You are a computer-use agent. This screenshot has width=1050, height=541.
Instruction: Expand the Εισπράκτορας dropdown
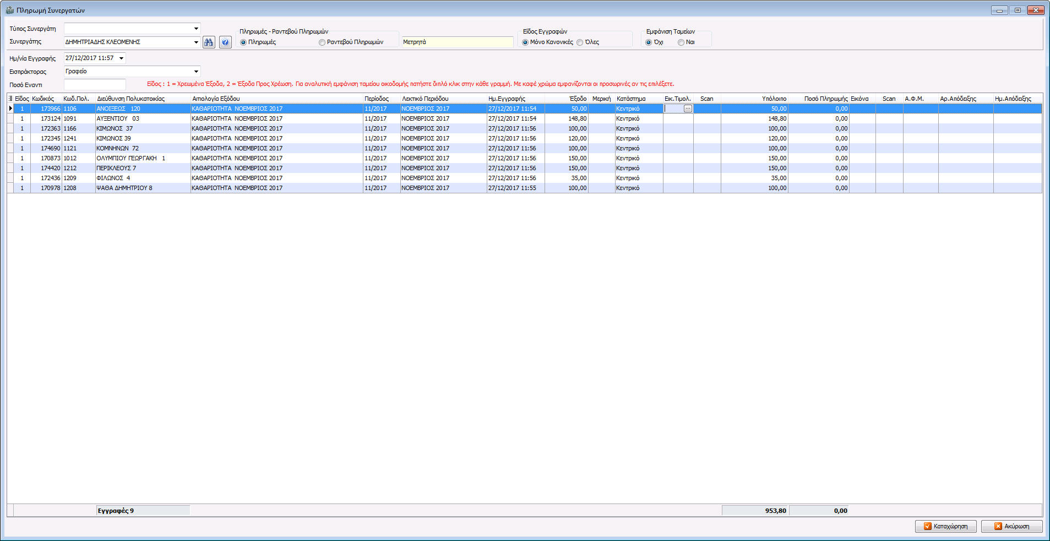pyautogui.click(x=196, y=72)
